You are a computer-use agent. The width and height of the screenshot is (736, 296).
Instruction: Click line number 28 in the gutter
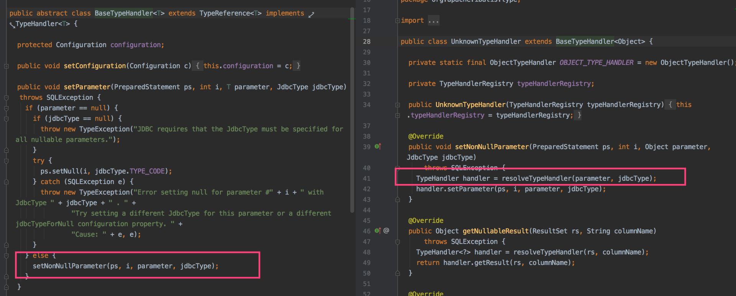coord(366,41)
